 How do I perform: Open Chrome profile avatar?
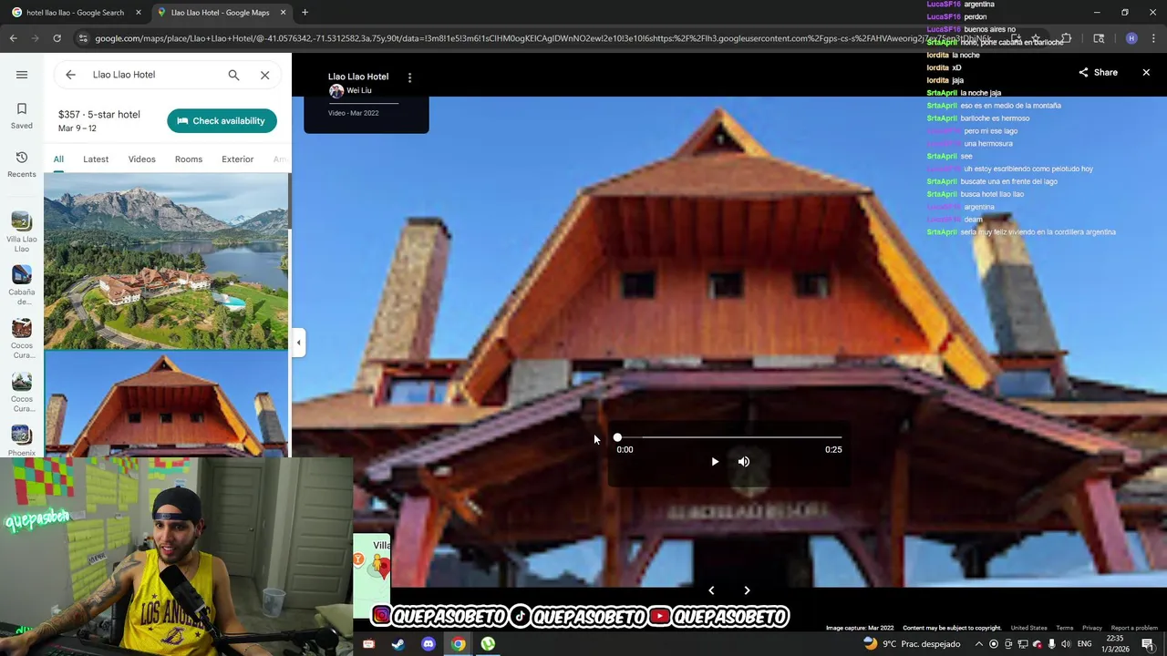(x=1131, y=38)
